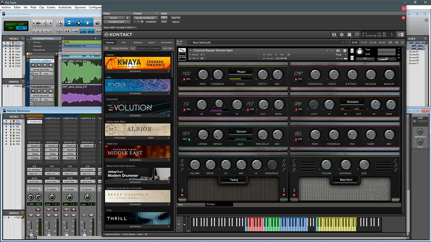This screenshot has width=431, height=242.
Task: Open the Concert reverb type selector
Action: click(241, 132)
